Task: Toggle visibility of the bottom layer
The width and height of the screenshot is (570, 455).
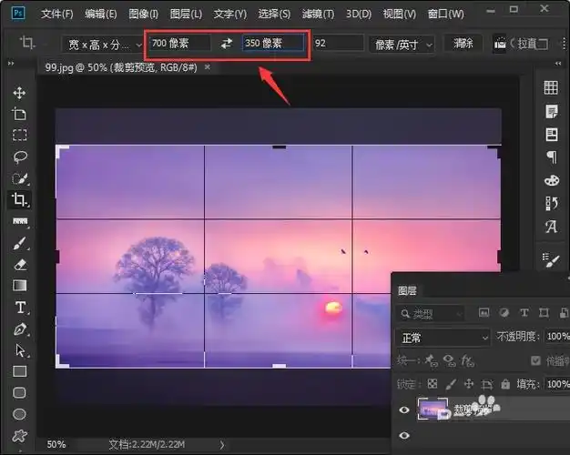Action: pos(404,435)
